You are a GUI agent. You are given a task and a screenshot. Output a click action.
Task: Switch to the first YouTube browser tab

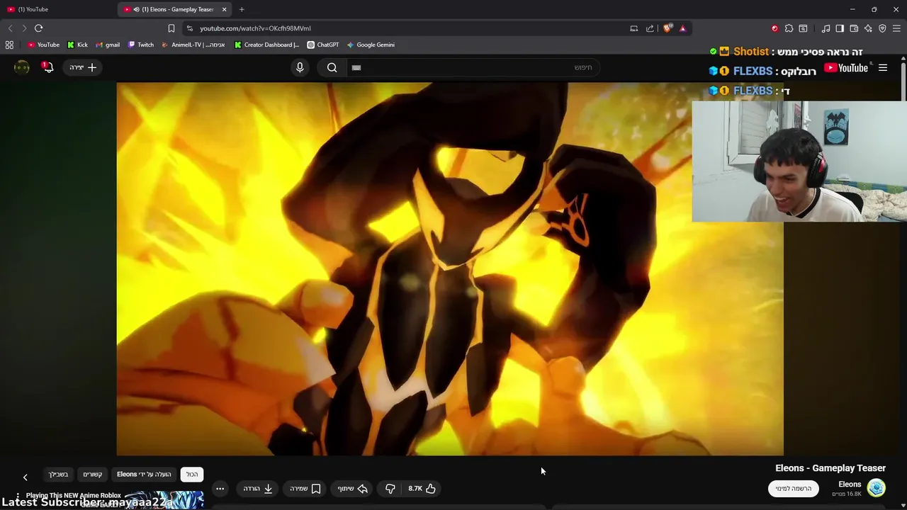57,9
